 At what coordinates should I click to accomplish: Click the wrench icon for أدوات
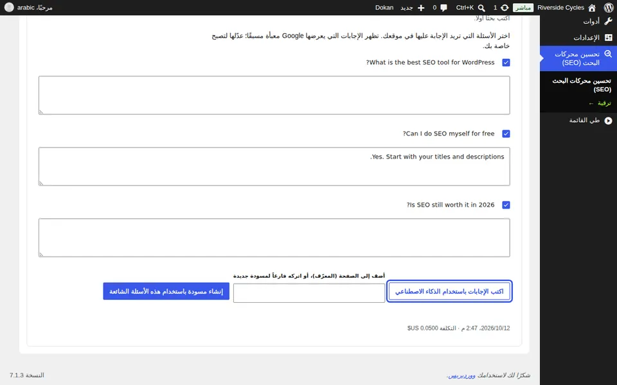click(x=608, y=21)
